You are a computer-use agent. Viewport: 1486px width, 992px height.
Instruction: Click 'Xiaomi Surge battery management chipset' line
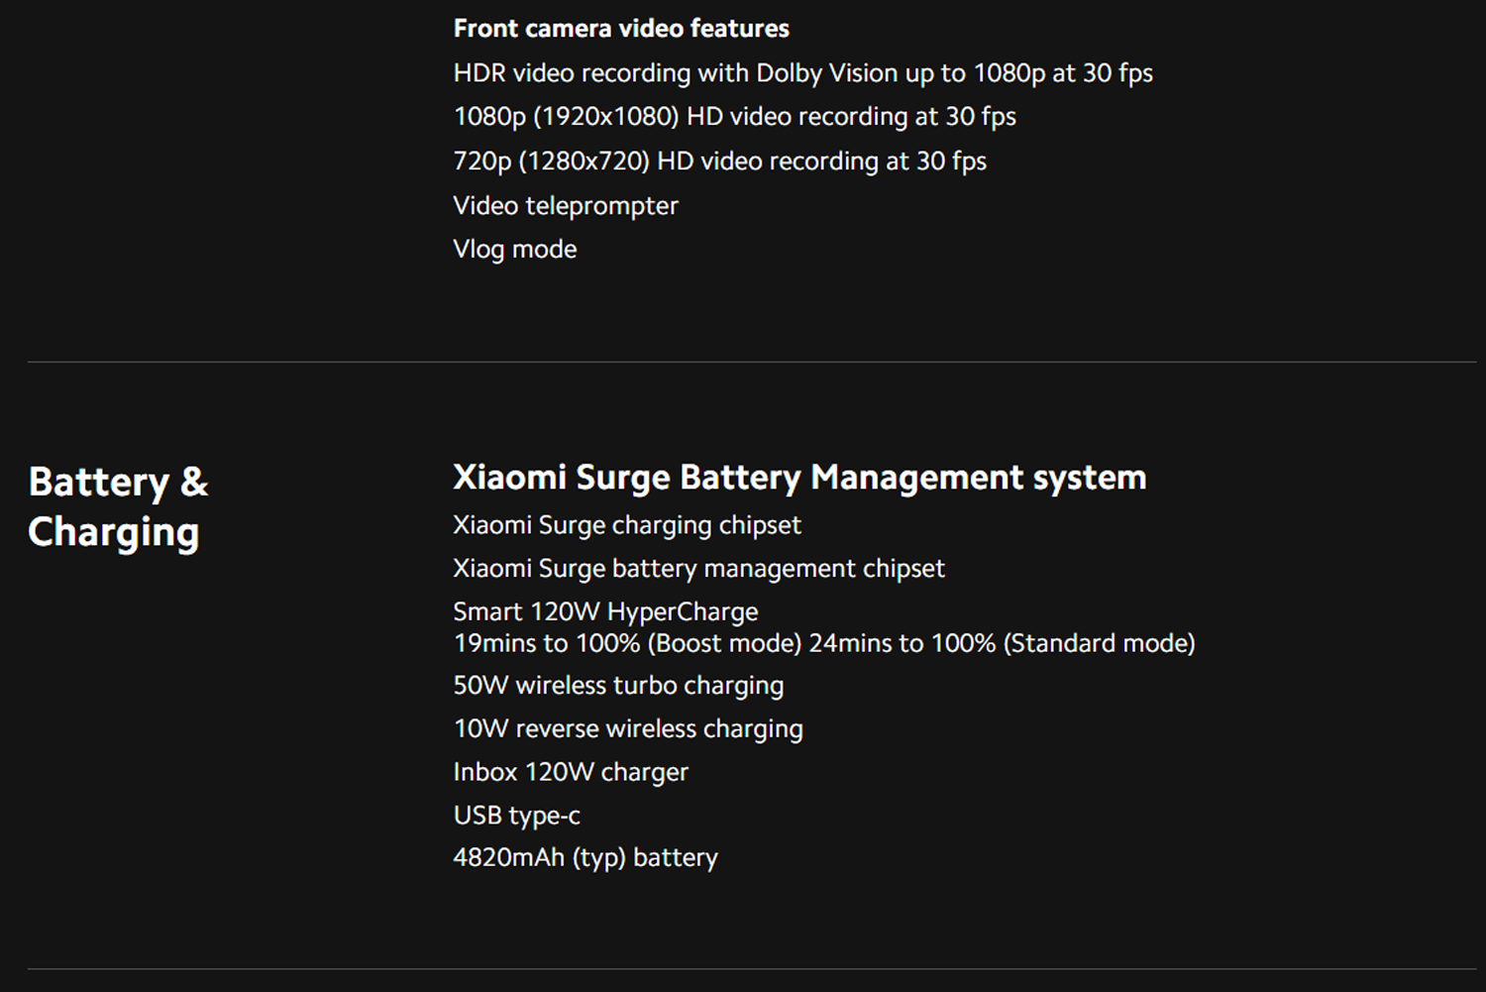[698, 569]
